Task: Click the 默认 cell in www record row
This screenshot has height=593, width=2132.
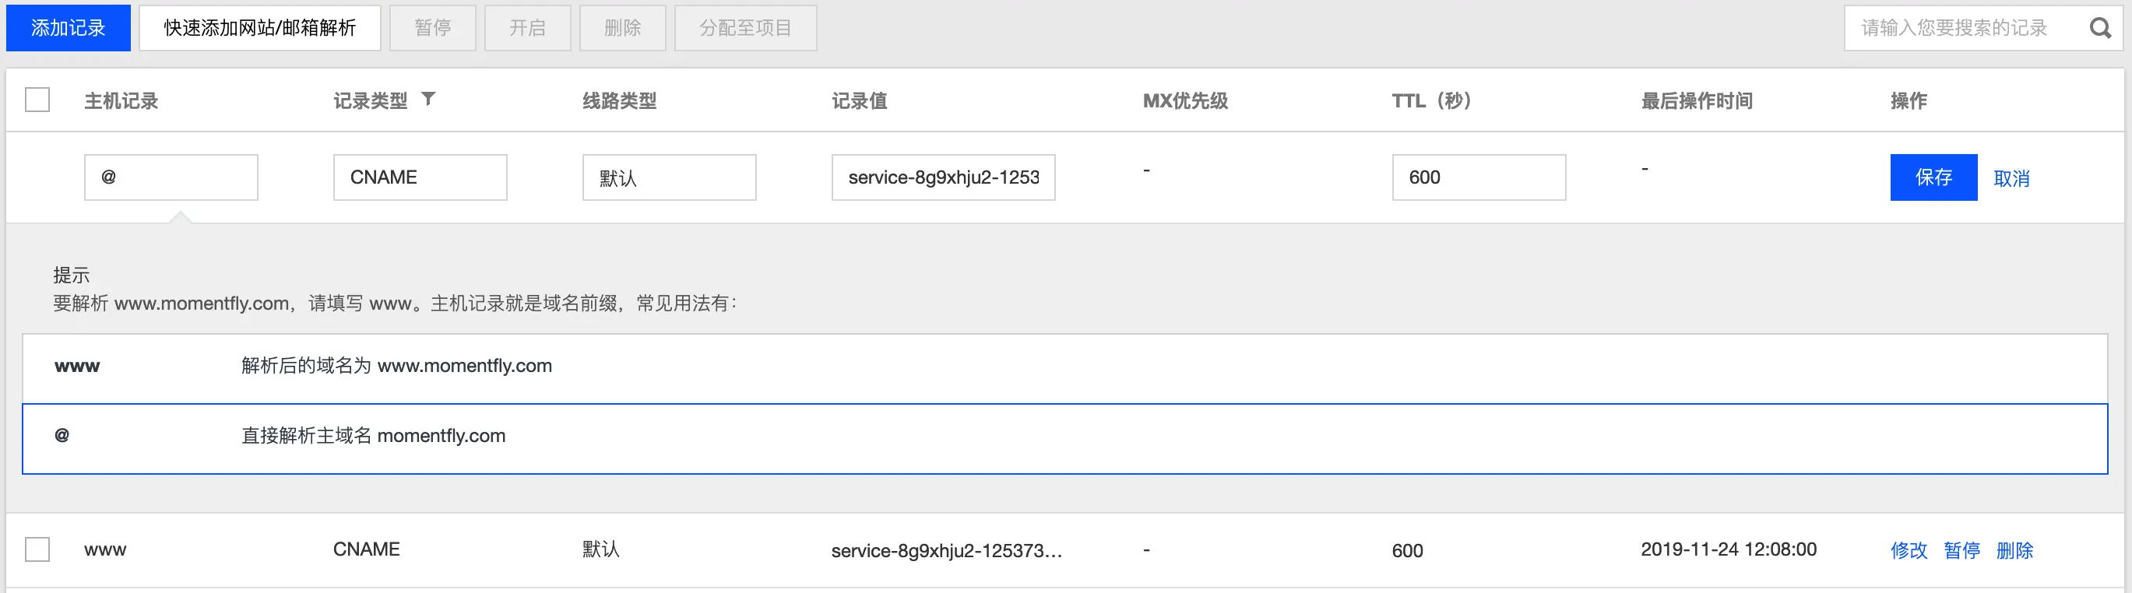Action: click(601, 549)
